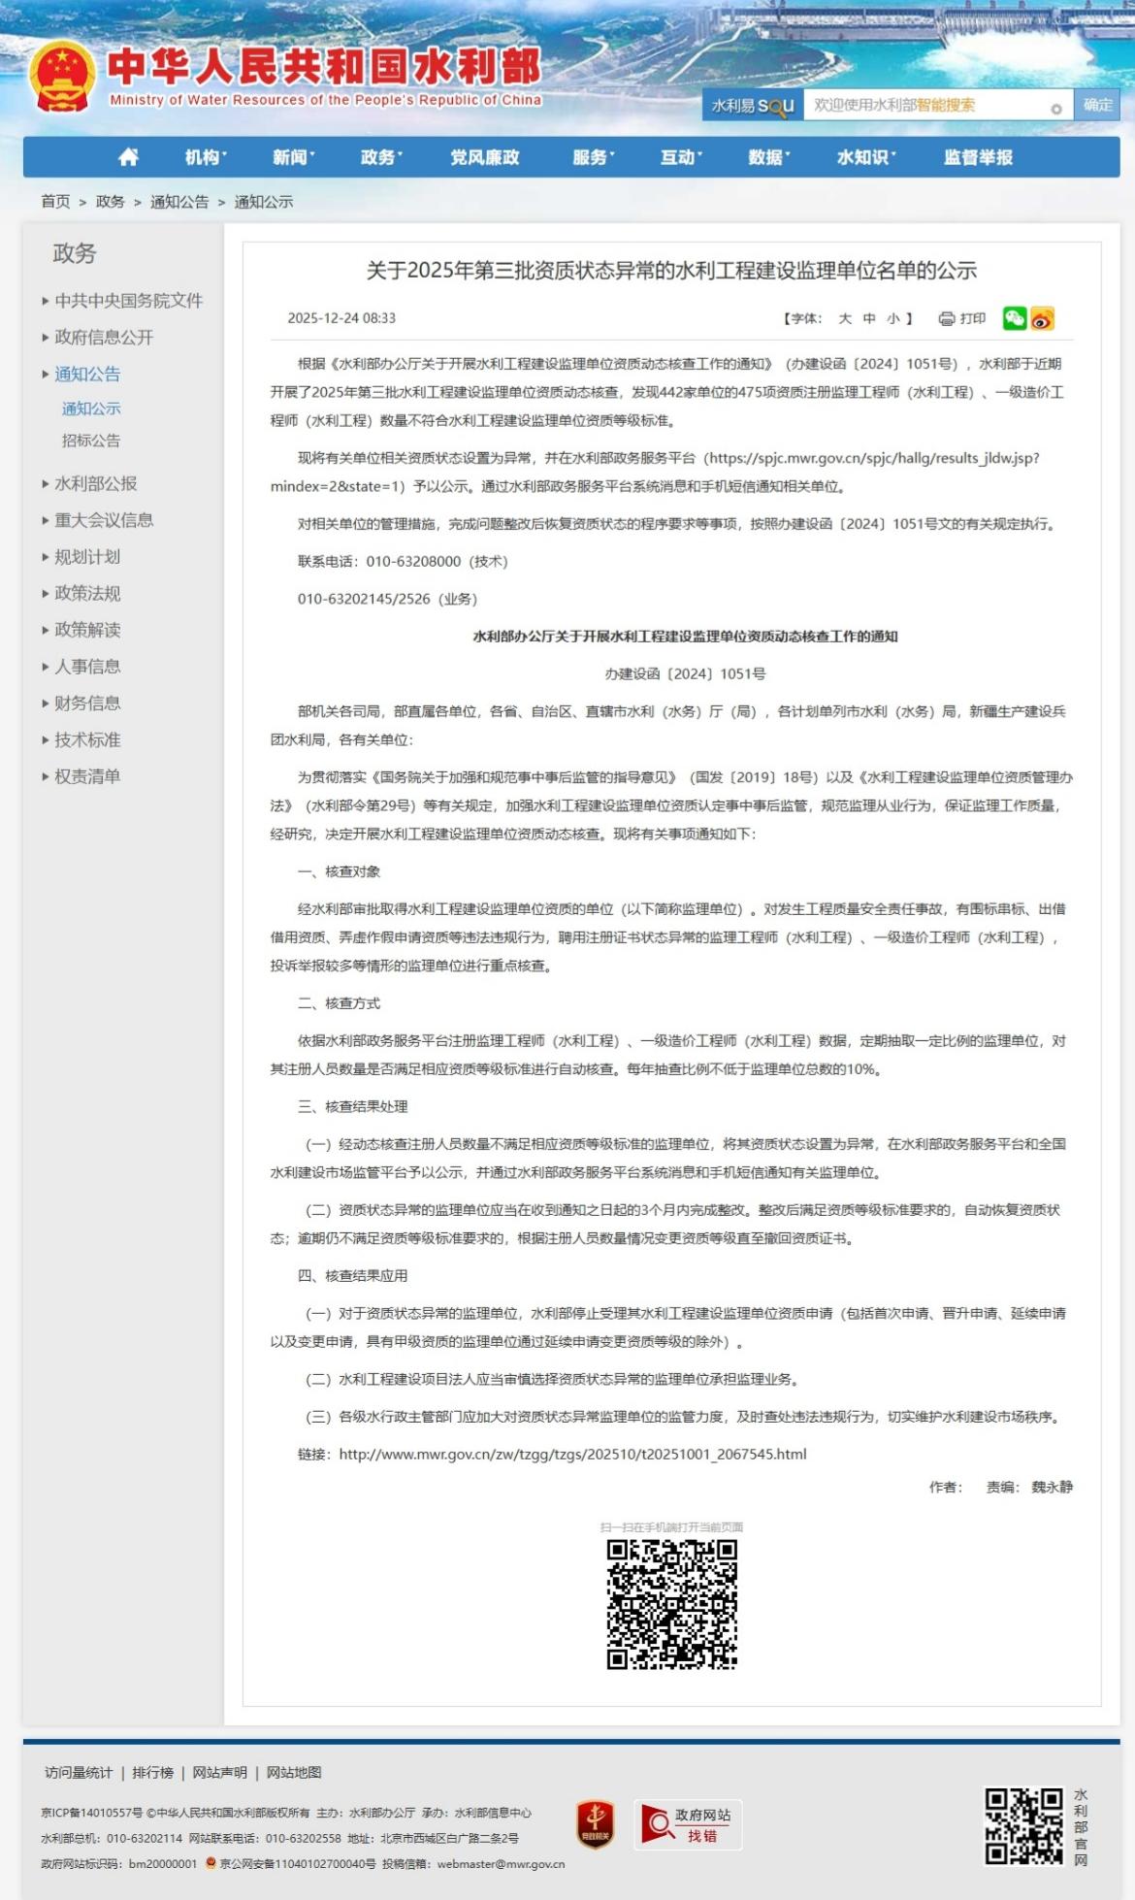This screenshot has height=1900, width=1135.
Task: Click the 确定 search button
Action: click(1097, 105)
